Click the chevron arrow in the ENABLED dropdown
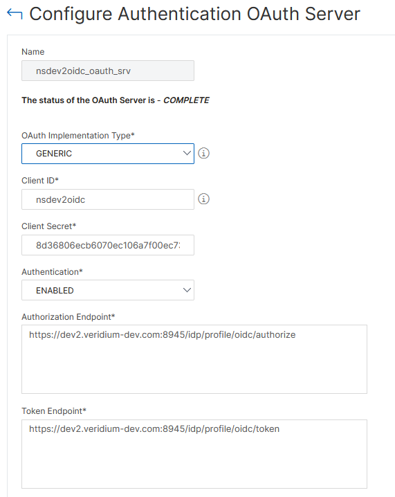Screen dimensions: 395x497 [187, 290]
